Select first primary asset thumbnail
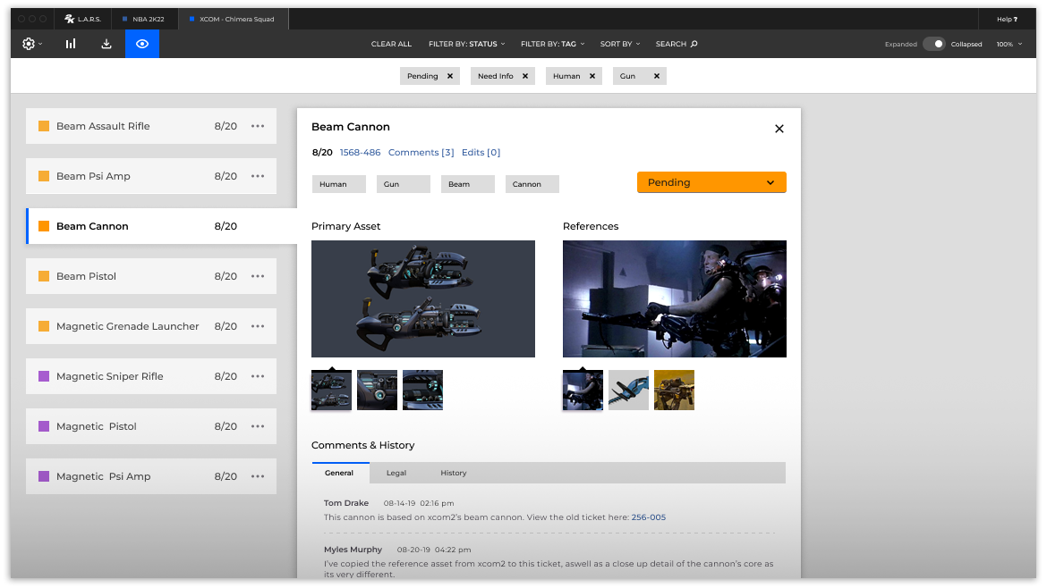Viewport: 1047px width, 588px height. (331, 390)
